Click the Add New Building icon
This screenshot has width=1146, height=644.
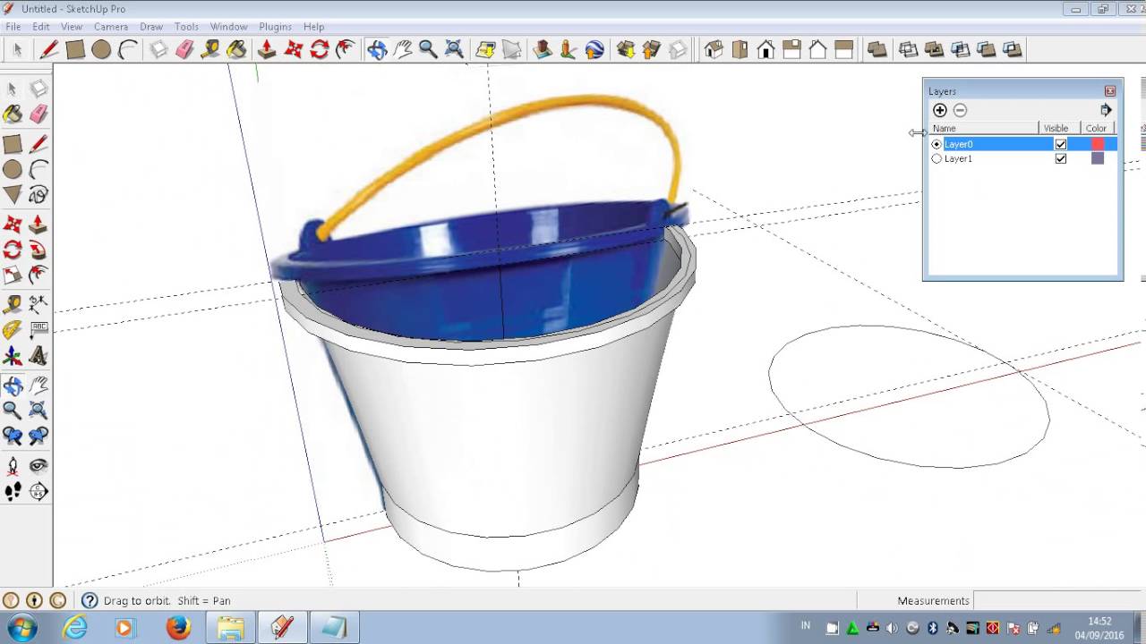(x=542, y=50)
